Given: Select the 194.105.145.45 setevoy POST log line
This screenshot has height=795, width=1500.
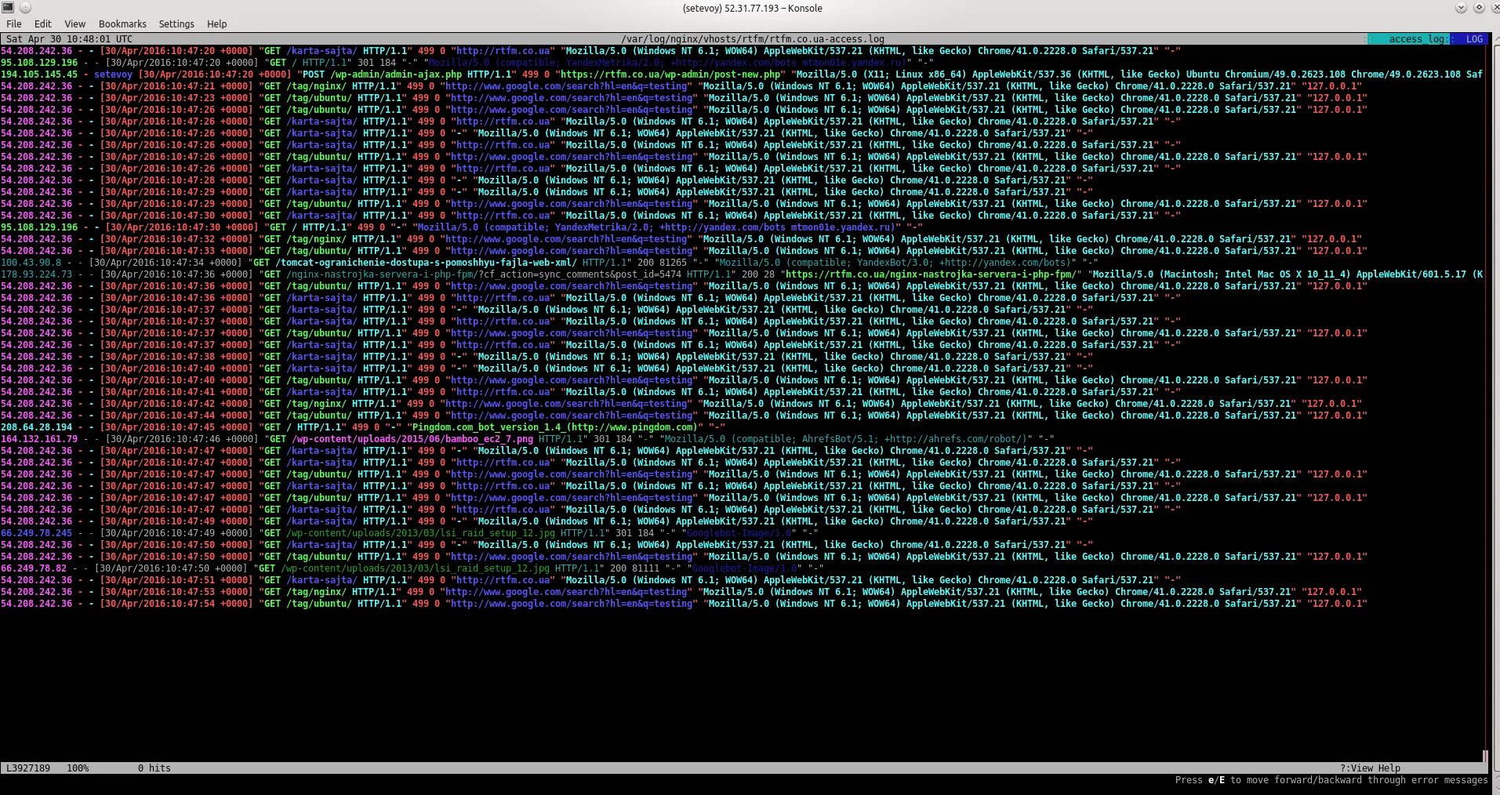Looking at the screenshot, I should (742, 74).
